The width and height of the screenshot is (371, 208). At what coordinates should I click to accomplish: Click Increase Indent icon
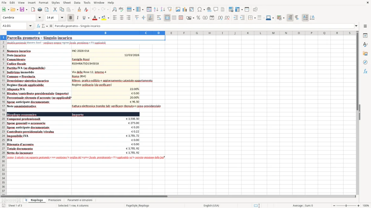pos(236,18)
